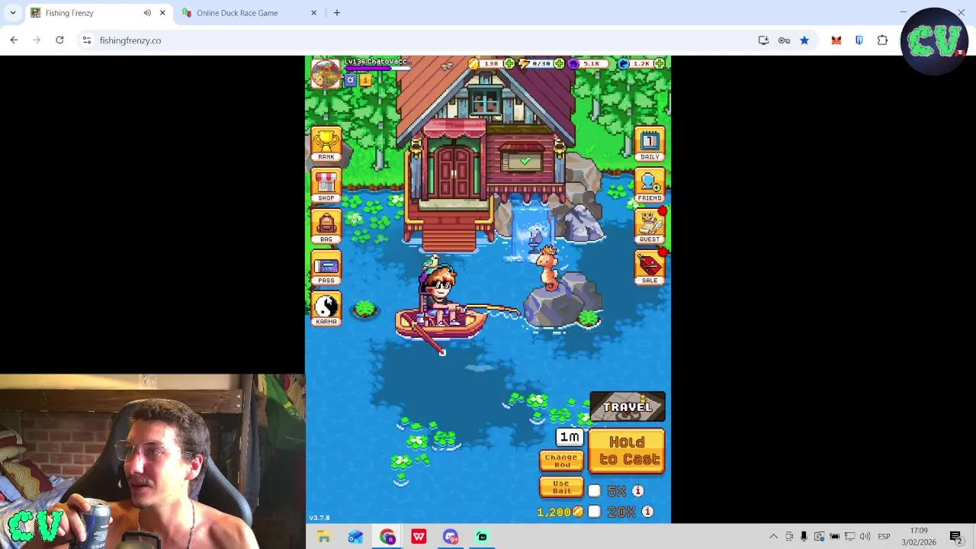Click the level experience progress bar

tap(378, 69)
